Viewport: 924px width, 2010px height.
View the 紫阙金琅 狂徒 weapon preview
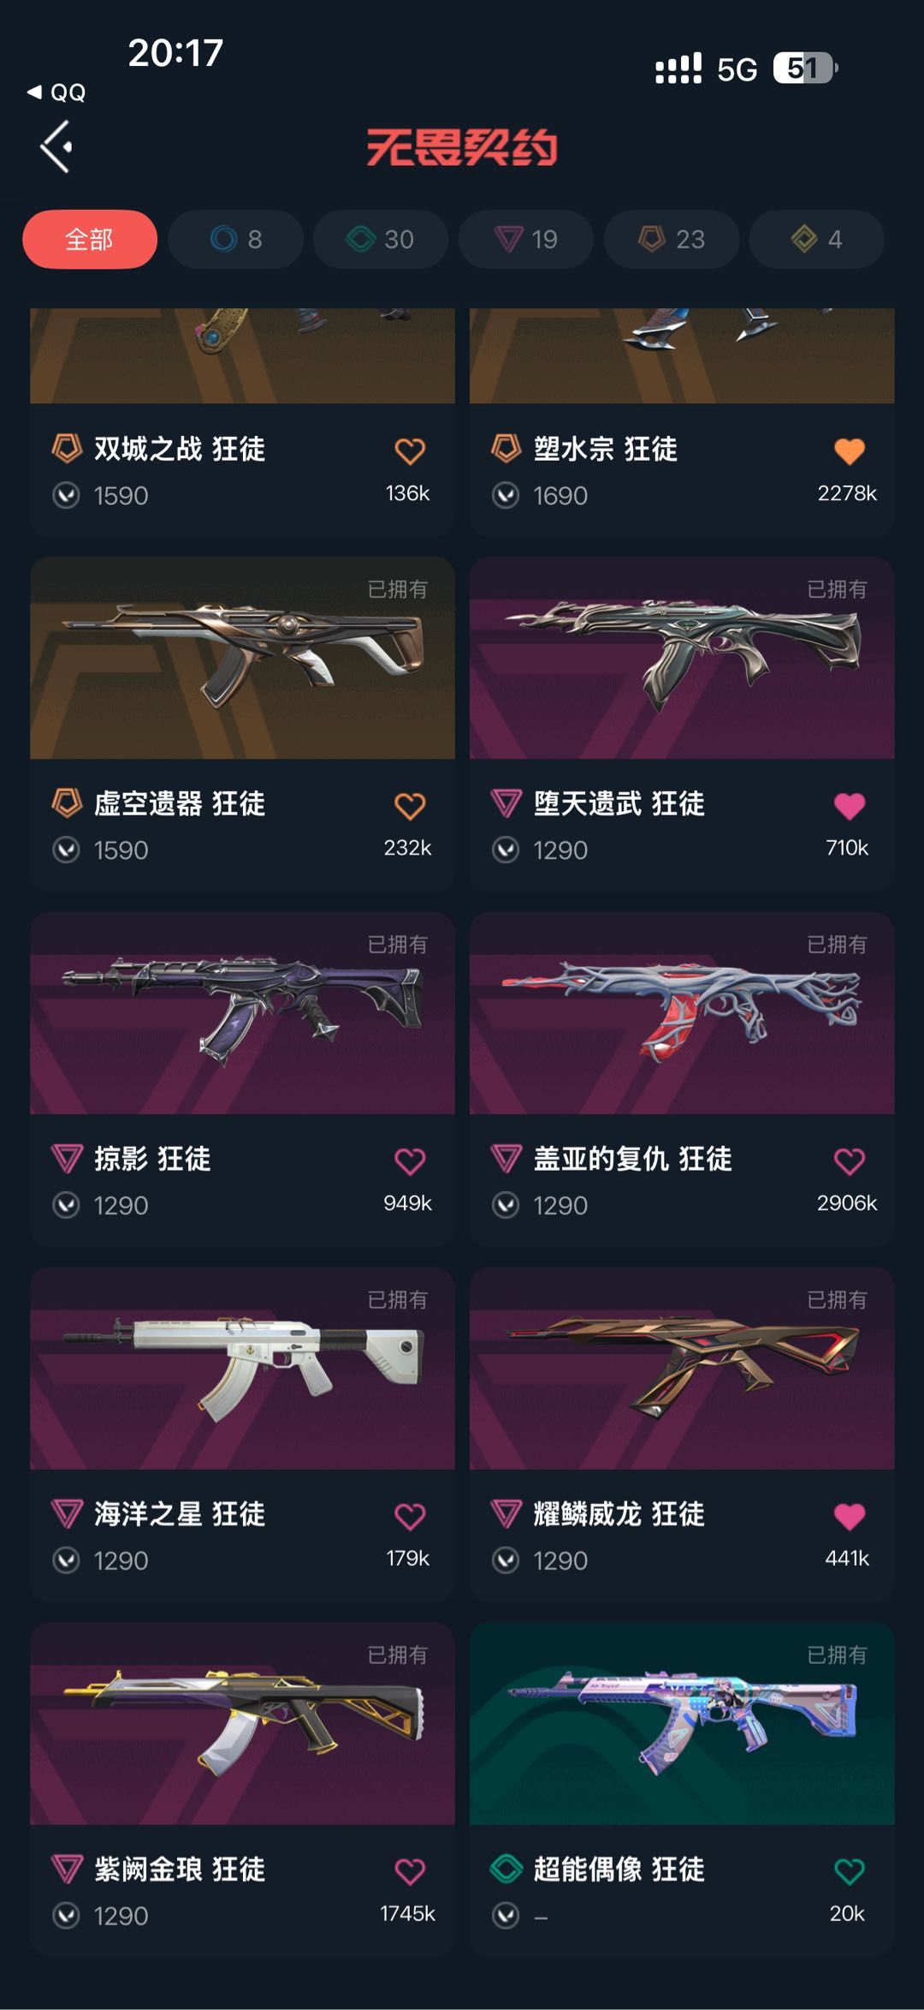(x=242, y=1723)
